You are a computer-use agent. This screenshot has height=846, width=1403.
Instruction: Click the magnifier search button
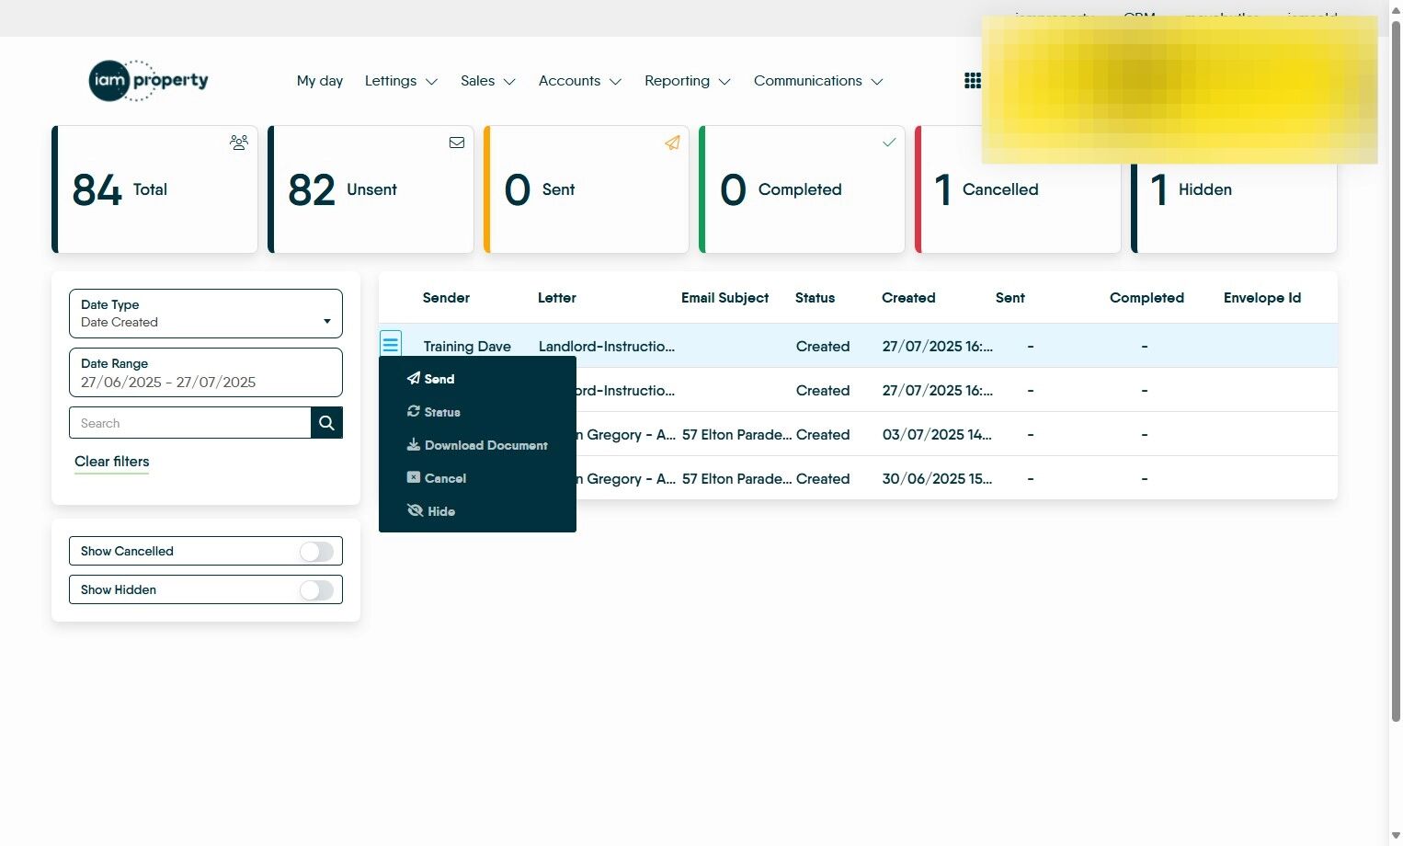click(x=326, y=423)
